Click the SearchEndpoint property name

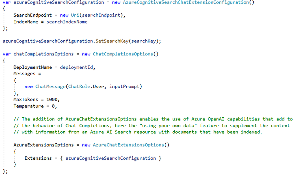pos(33,15)
